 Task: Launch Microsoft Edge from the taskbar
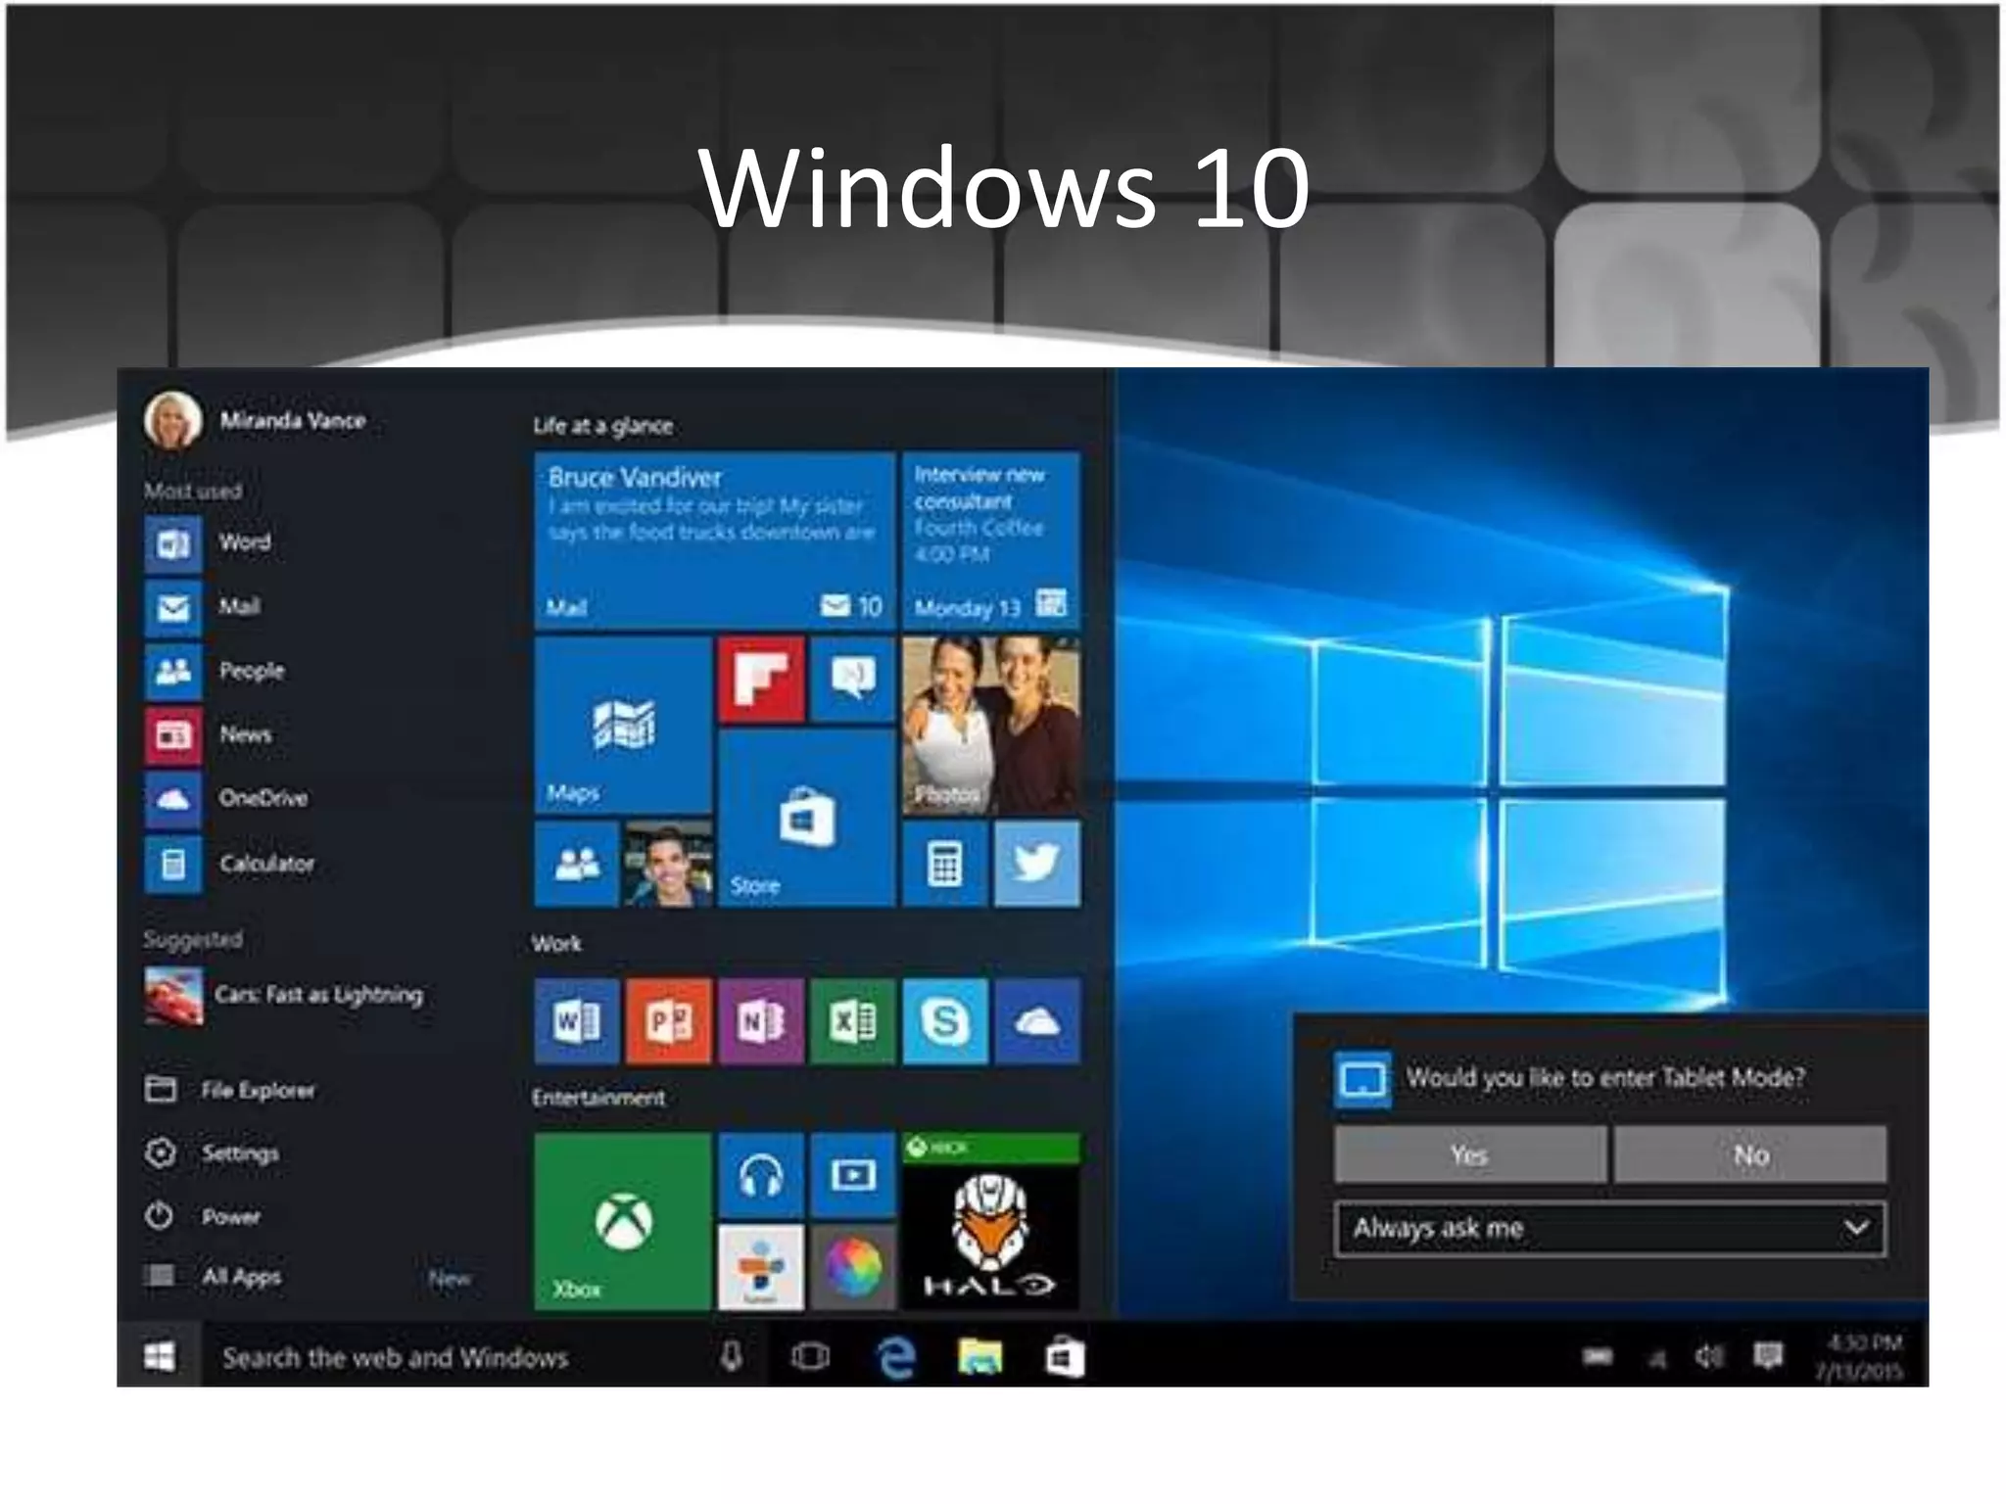tap(896, 1357)
